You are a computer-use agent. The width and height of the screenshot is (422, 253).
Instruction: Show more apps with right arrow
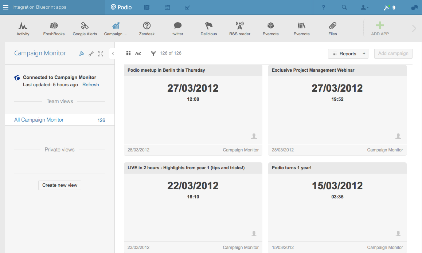pyautogui.click(x=414, y=28)
